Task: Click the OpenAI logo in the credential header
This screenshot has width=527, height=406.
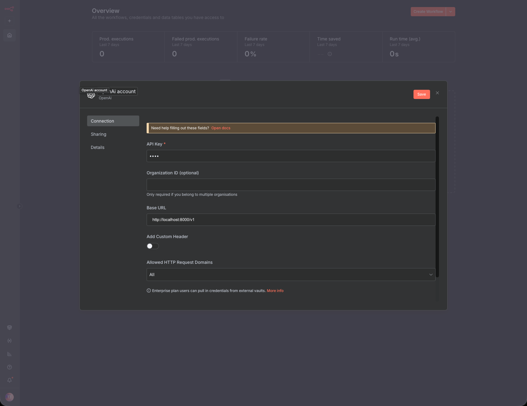Action: pos(91,95)
